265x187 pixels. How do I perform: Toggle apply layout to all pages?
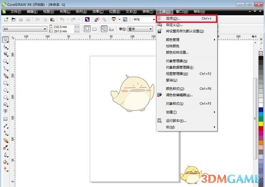pos(104,29)
